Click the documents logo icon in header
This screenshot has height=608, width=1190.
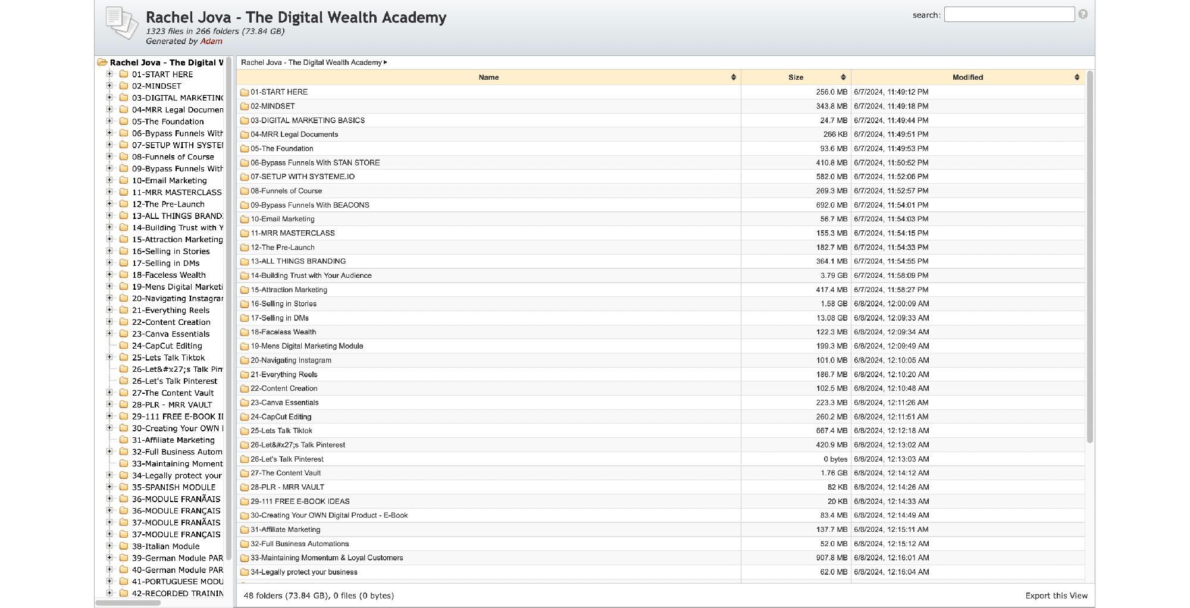coord(122,23)
